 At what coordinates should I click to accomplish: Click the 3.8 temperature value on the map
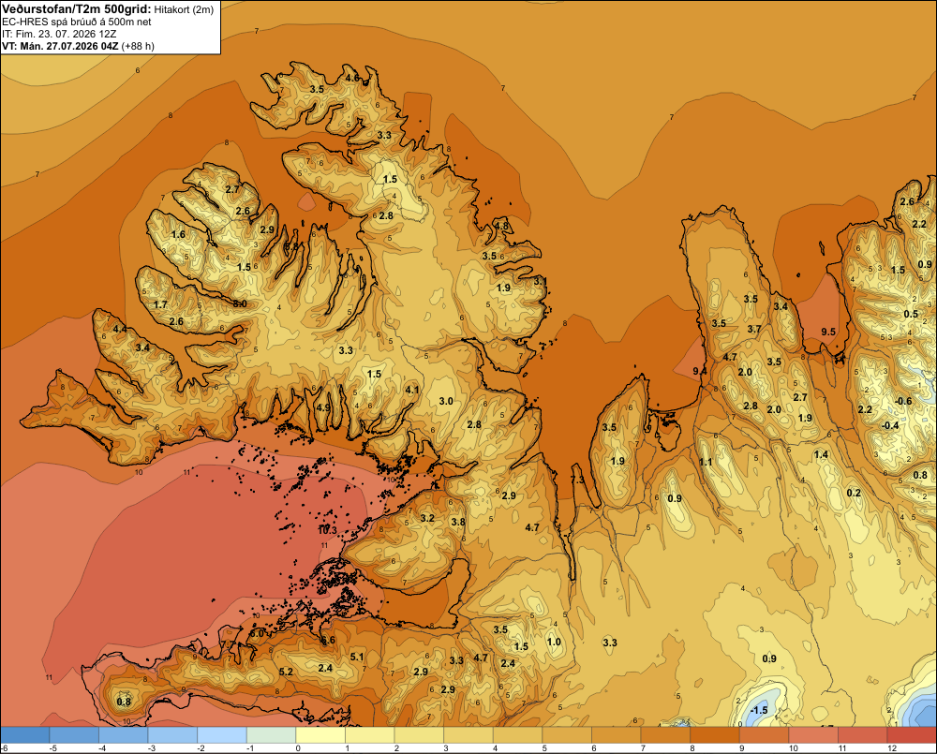[458, 523]
